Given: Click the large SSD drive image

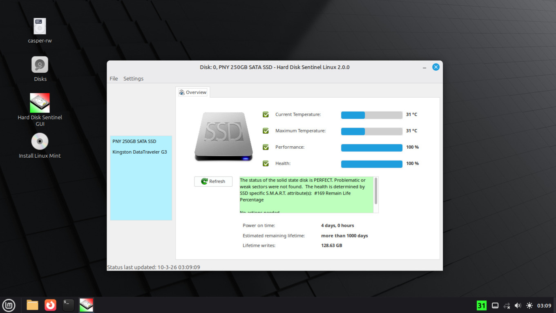Looking at the screenshot, I should tap(223, 137).
